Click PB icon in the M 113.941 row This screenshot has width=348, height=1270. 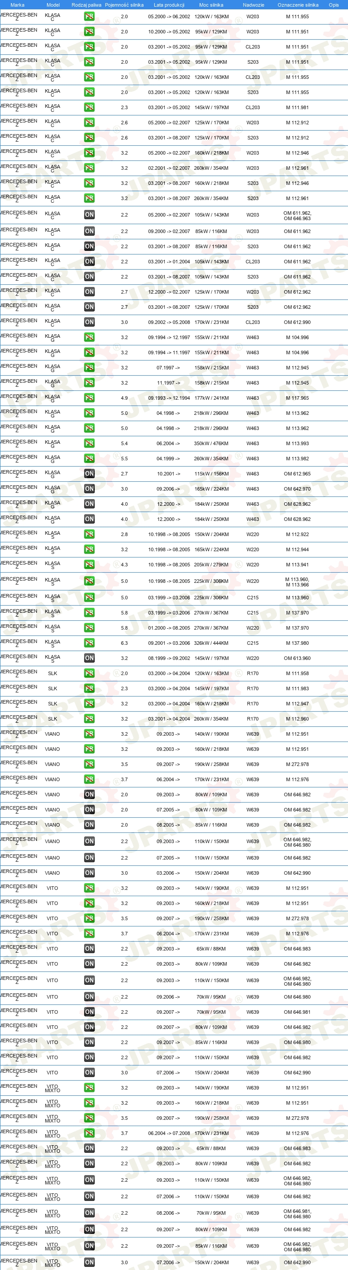click(89, 565)
